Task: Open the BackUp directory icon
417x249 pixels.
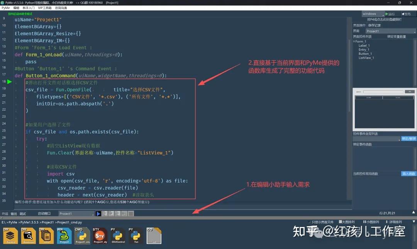Action: (x=10, y=236)
